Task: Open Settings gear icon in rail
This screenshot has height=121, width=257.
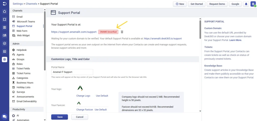Action: [x=5, y=59]
